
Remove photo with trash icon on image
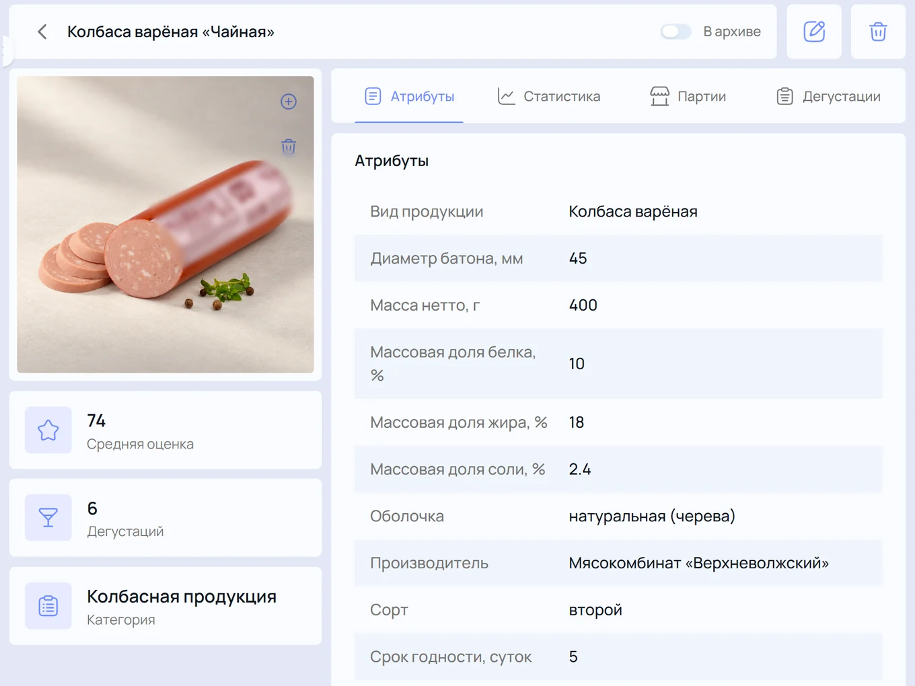[x=289, y=147]
